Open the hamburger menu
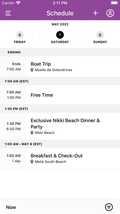 click(x=8, y=13)
